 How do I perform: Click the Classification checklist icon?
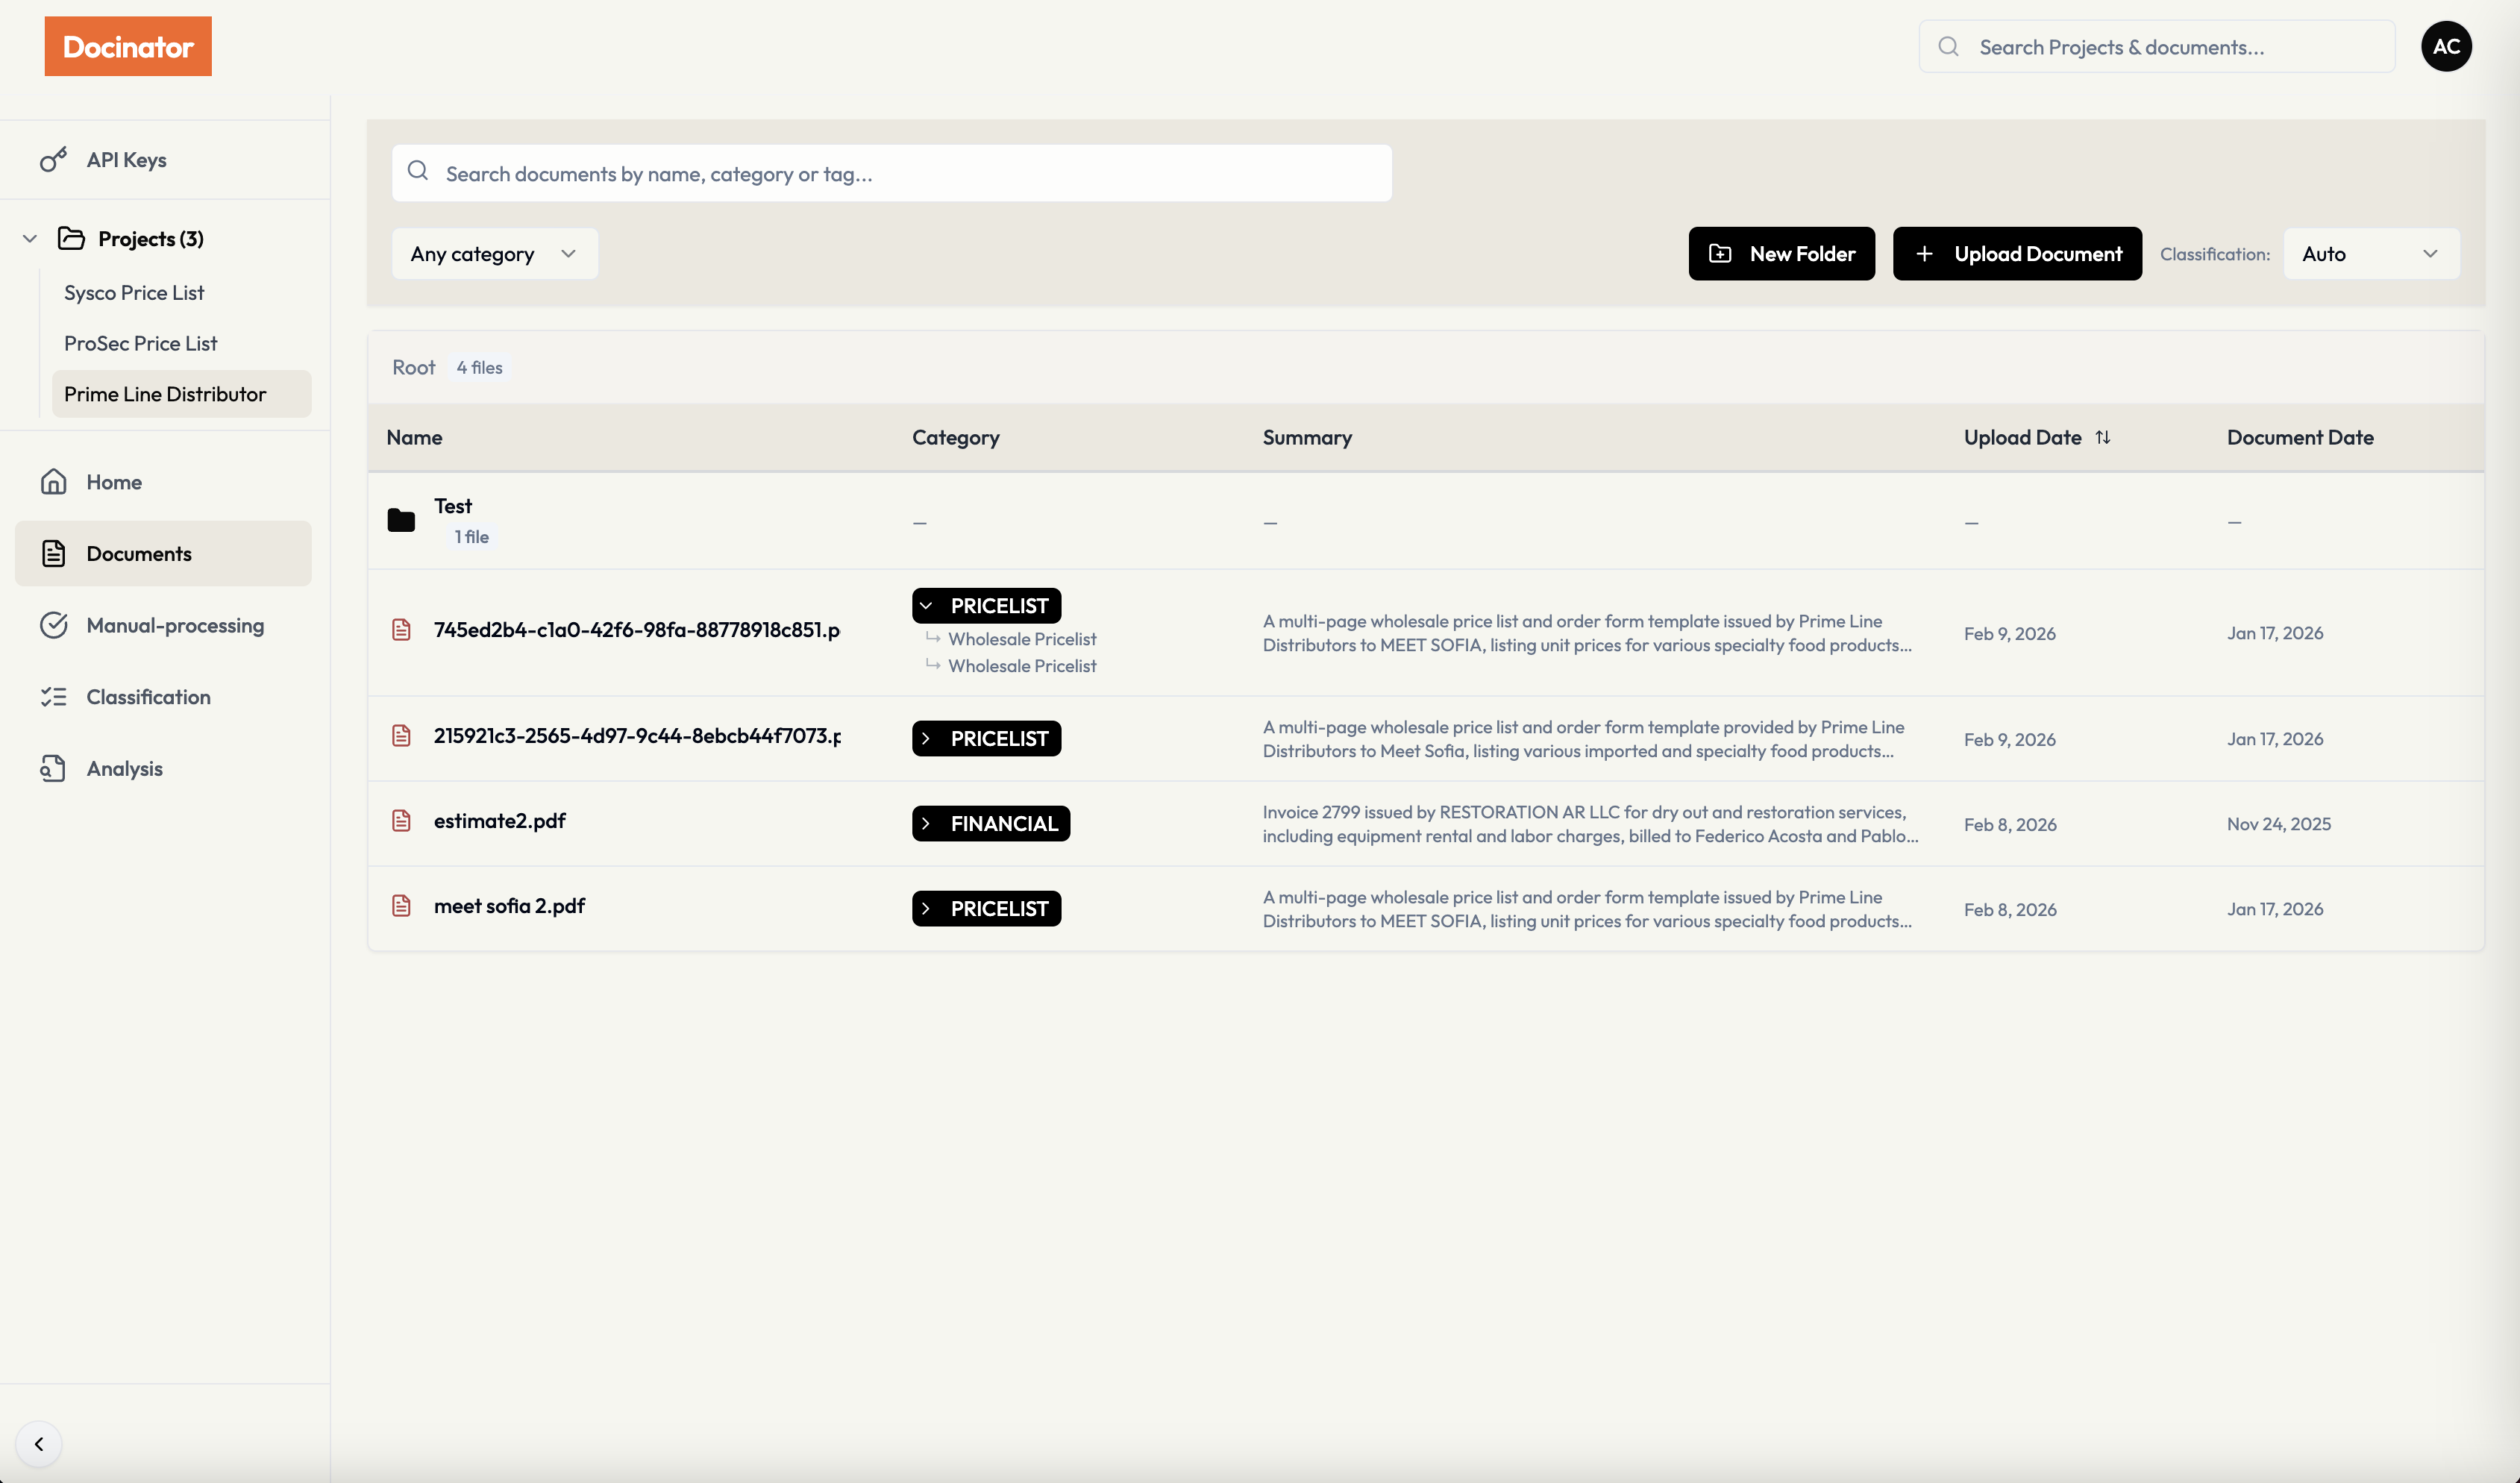[53, 697]
